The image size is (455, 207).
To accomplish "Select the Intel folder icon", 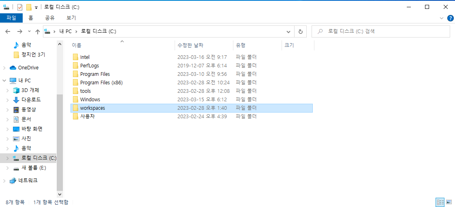I will 75,57.
